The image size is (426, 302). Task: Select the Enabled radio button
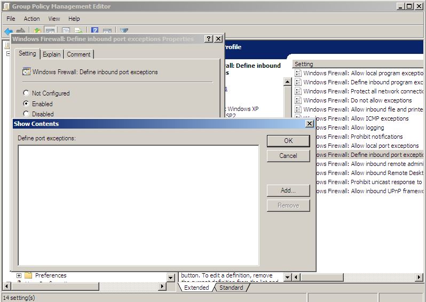[26, 104]
